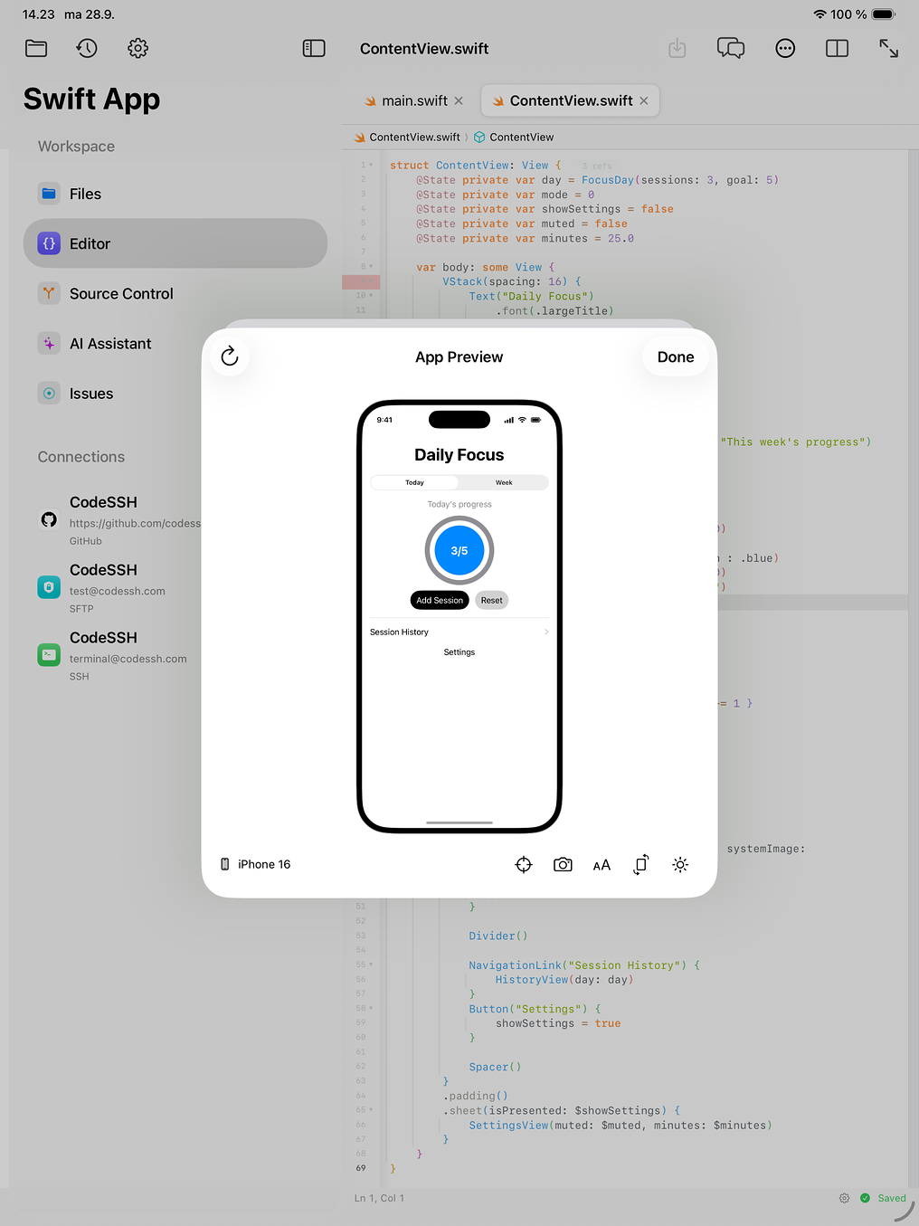Open the folder icon in top toolbar

(x=36, y=49)
